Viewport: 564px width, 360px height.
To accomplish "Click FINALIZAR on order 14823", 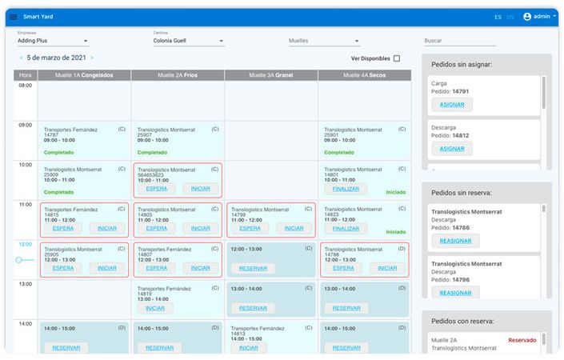I will click(x=346, y=228).
